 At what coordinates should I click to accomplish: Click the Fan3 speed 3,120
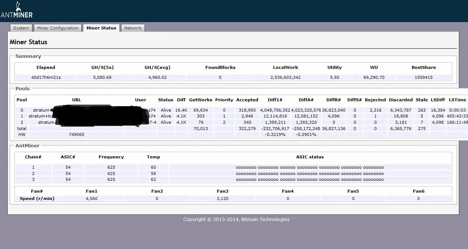[x=222, y=199]
